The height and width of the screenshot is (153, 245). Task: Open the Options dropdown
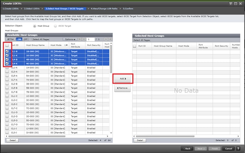tap(70, 39)
